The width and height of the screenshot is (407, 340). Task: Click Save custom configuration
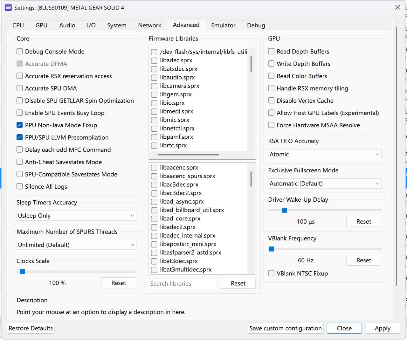286,328
